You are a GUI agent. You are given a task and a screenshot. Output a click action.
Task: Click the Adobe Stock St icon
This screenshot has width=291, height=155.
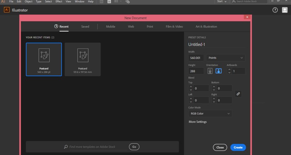click(x=109, y=2)
